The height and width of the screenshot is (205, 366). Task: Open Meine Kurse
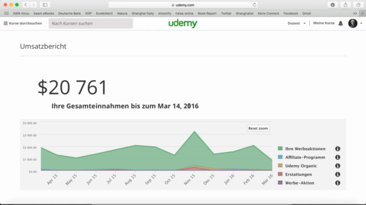[324, 23]
